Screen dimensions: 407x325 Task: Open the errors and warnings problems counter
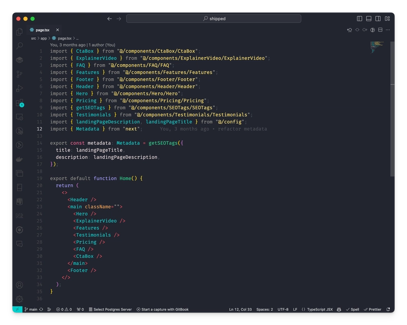click(x=64, y=309)
